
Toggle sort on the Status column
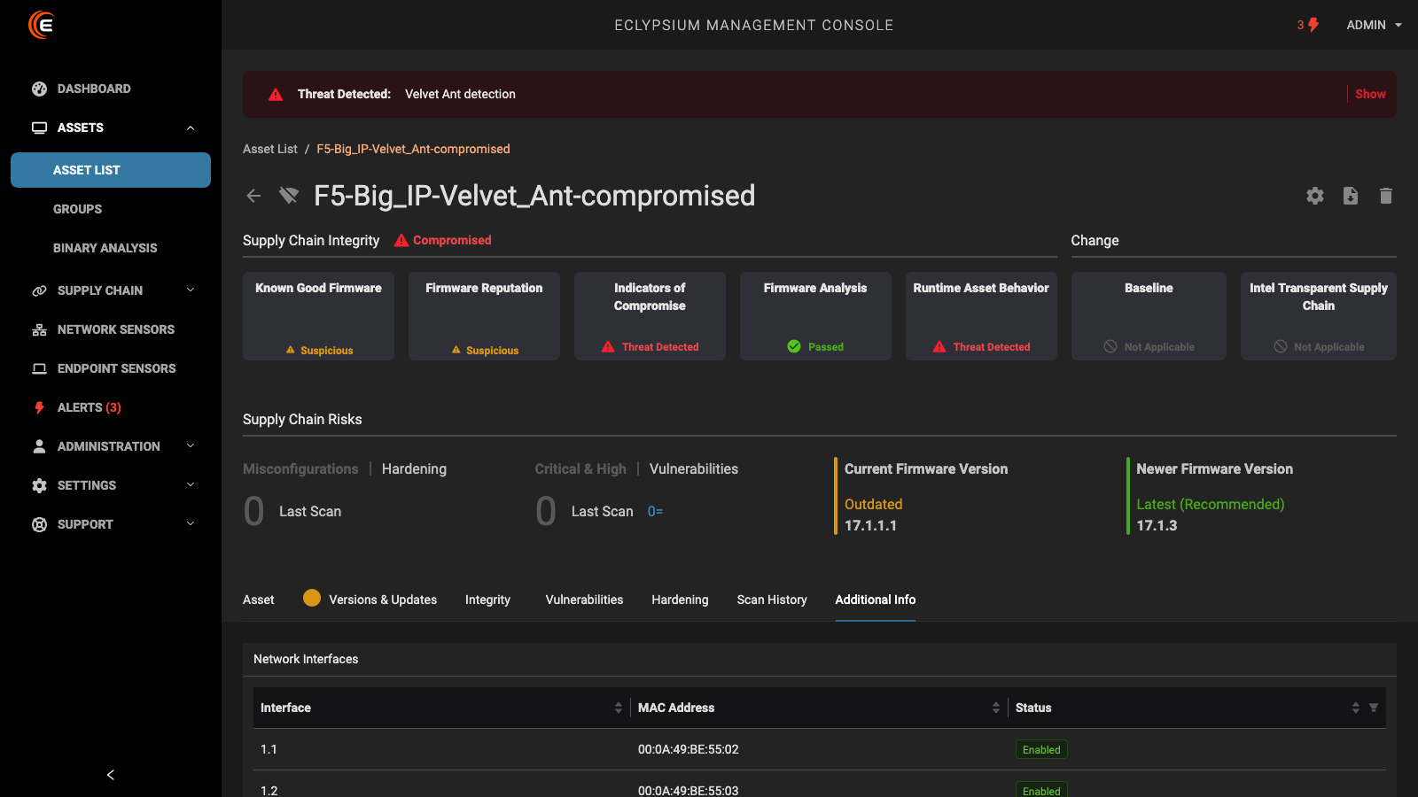pos(1355,708)
